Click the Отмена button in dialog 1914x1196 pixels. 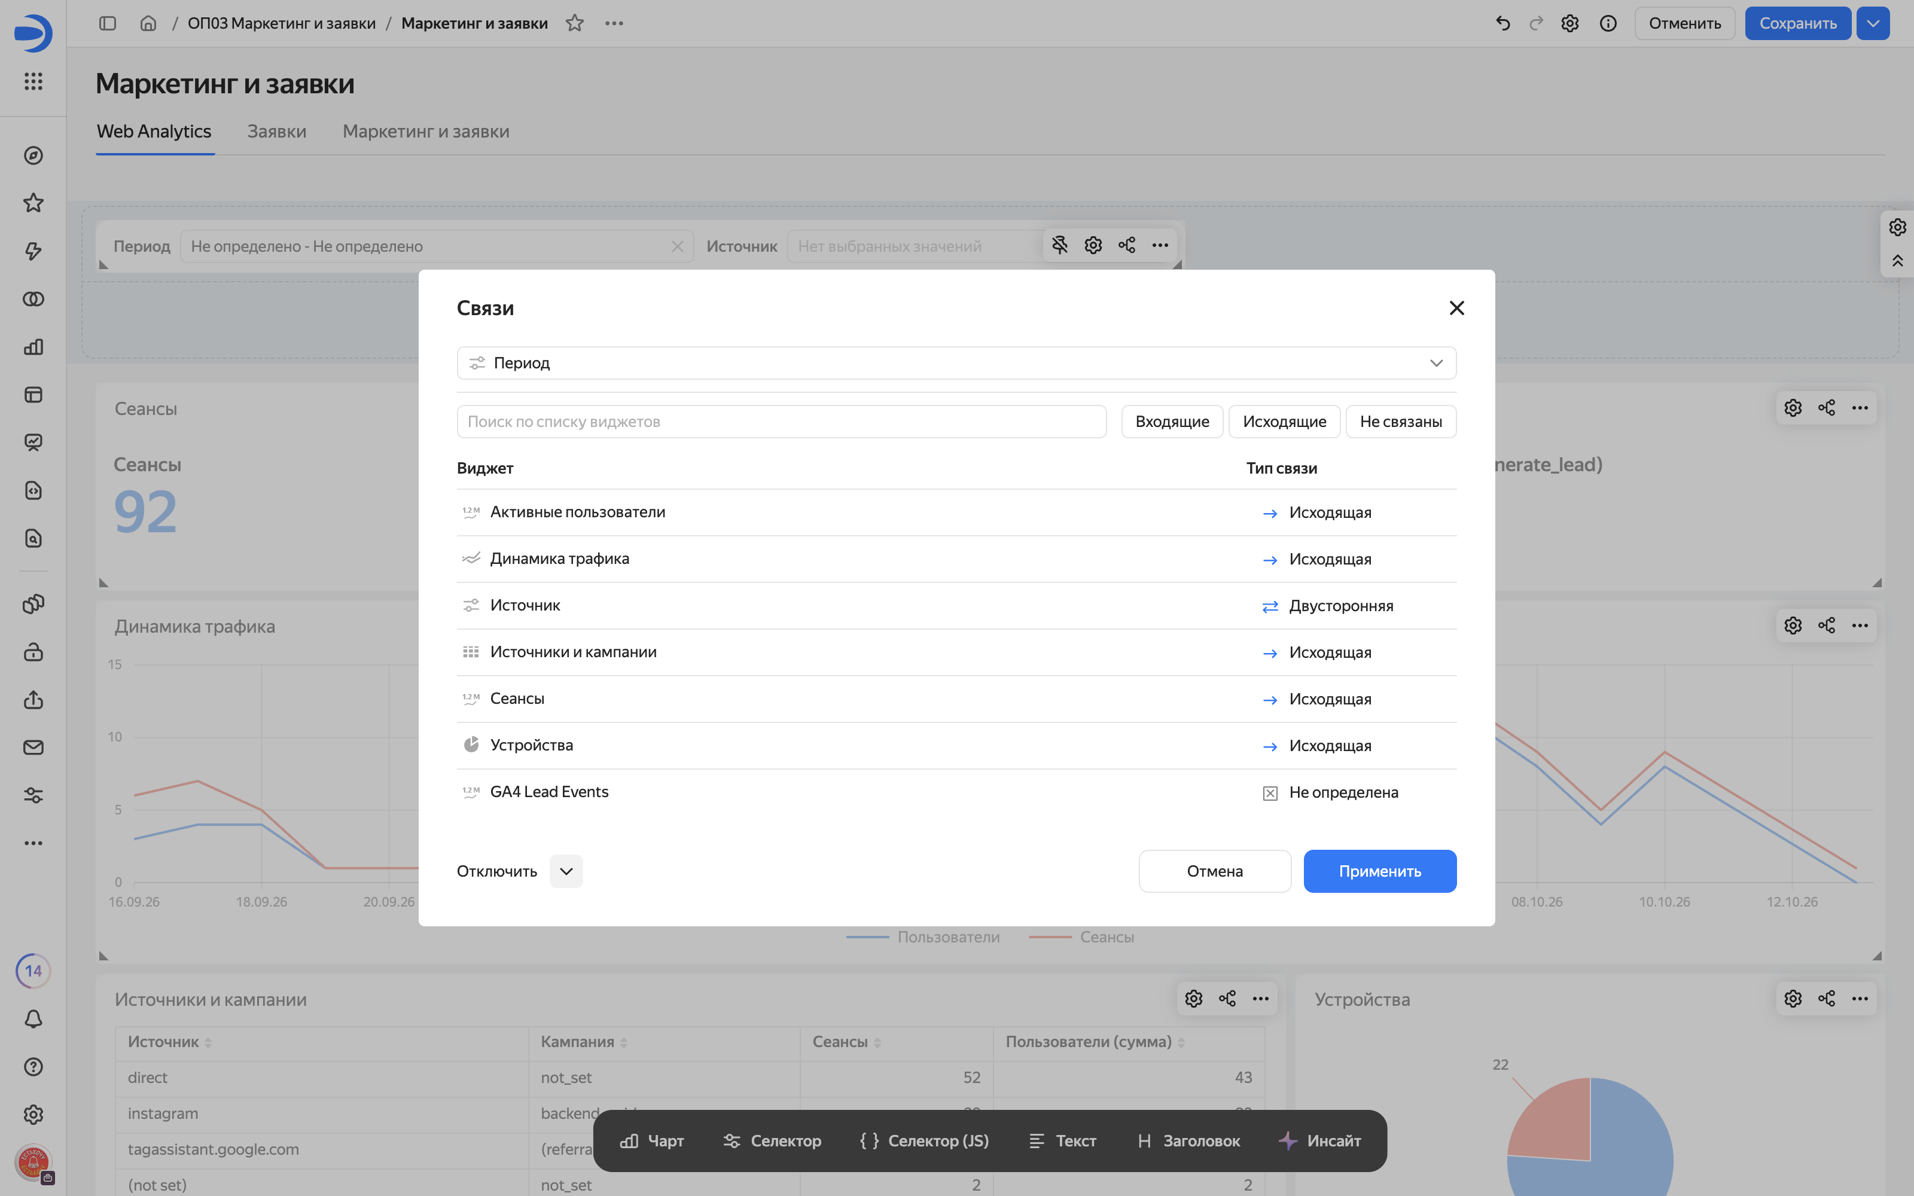coord(1215,871)
